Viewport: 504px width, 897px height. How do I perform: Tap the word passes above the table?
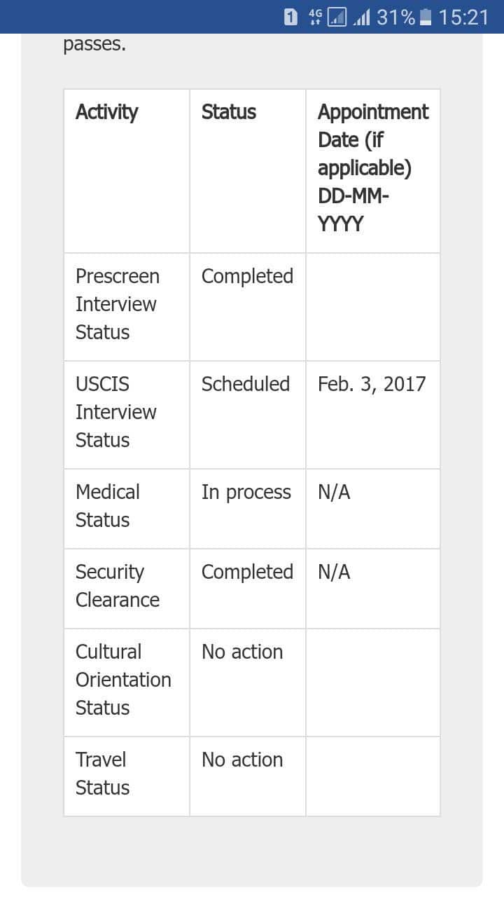tap(93, 44)
